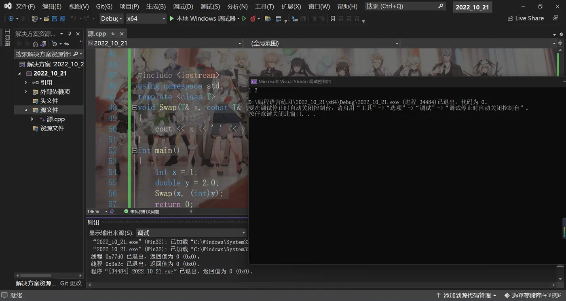This screenshot has height=301, width=566.
Task: Switch to the 解决方案资源 bottom tab
Action: (x=36, y=283)
